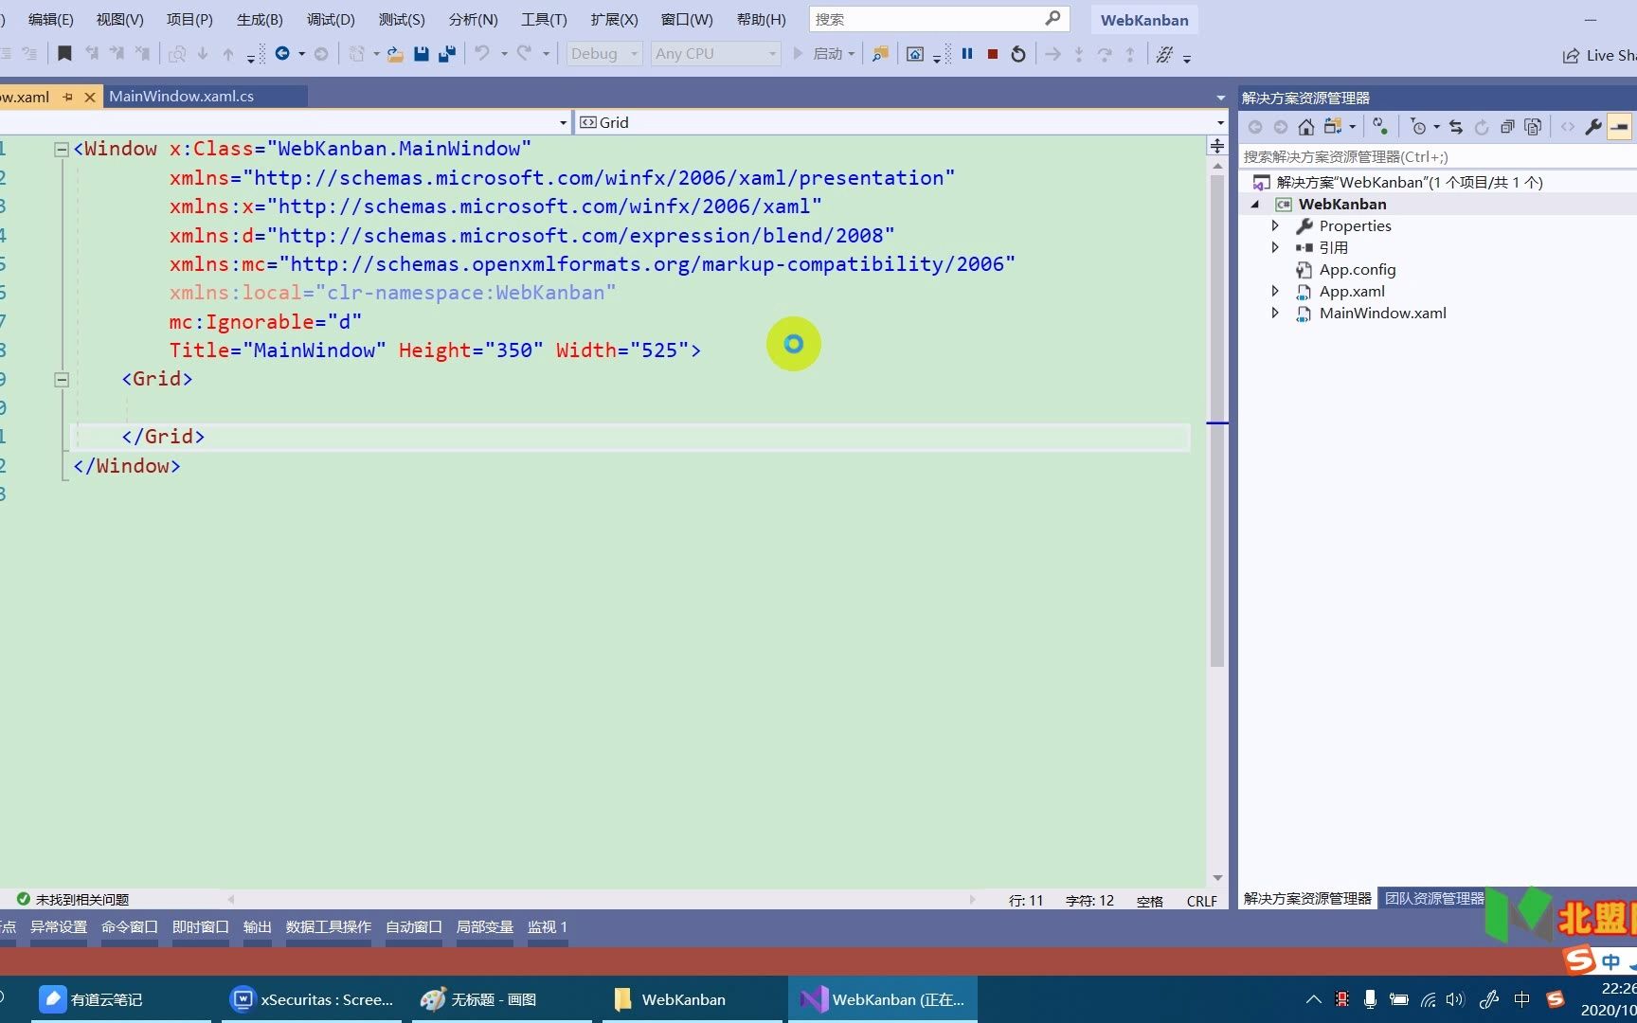Click the blue Navigate Backward arrow
This screenshot has width=1637, height=1023.
pyautogui.click(x=282, y=54)
